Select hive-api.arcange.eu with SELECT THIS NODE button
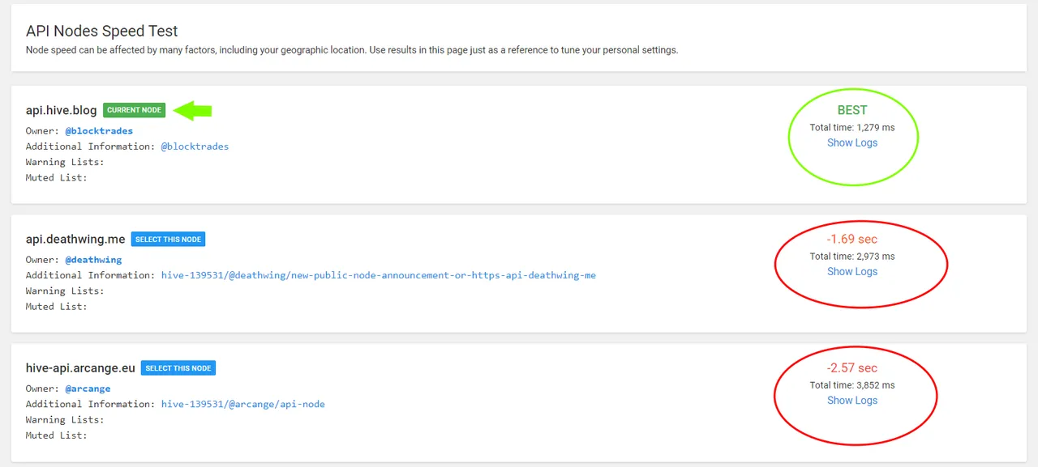Image resolution: width=1038 pixels, height=467 pixels. [x=178, y=368]
